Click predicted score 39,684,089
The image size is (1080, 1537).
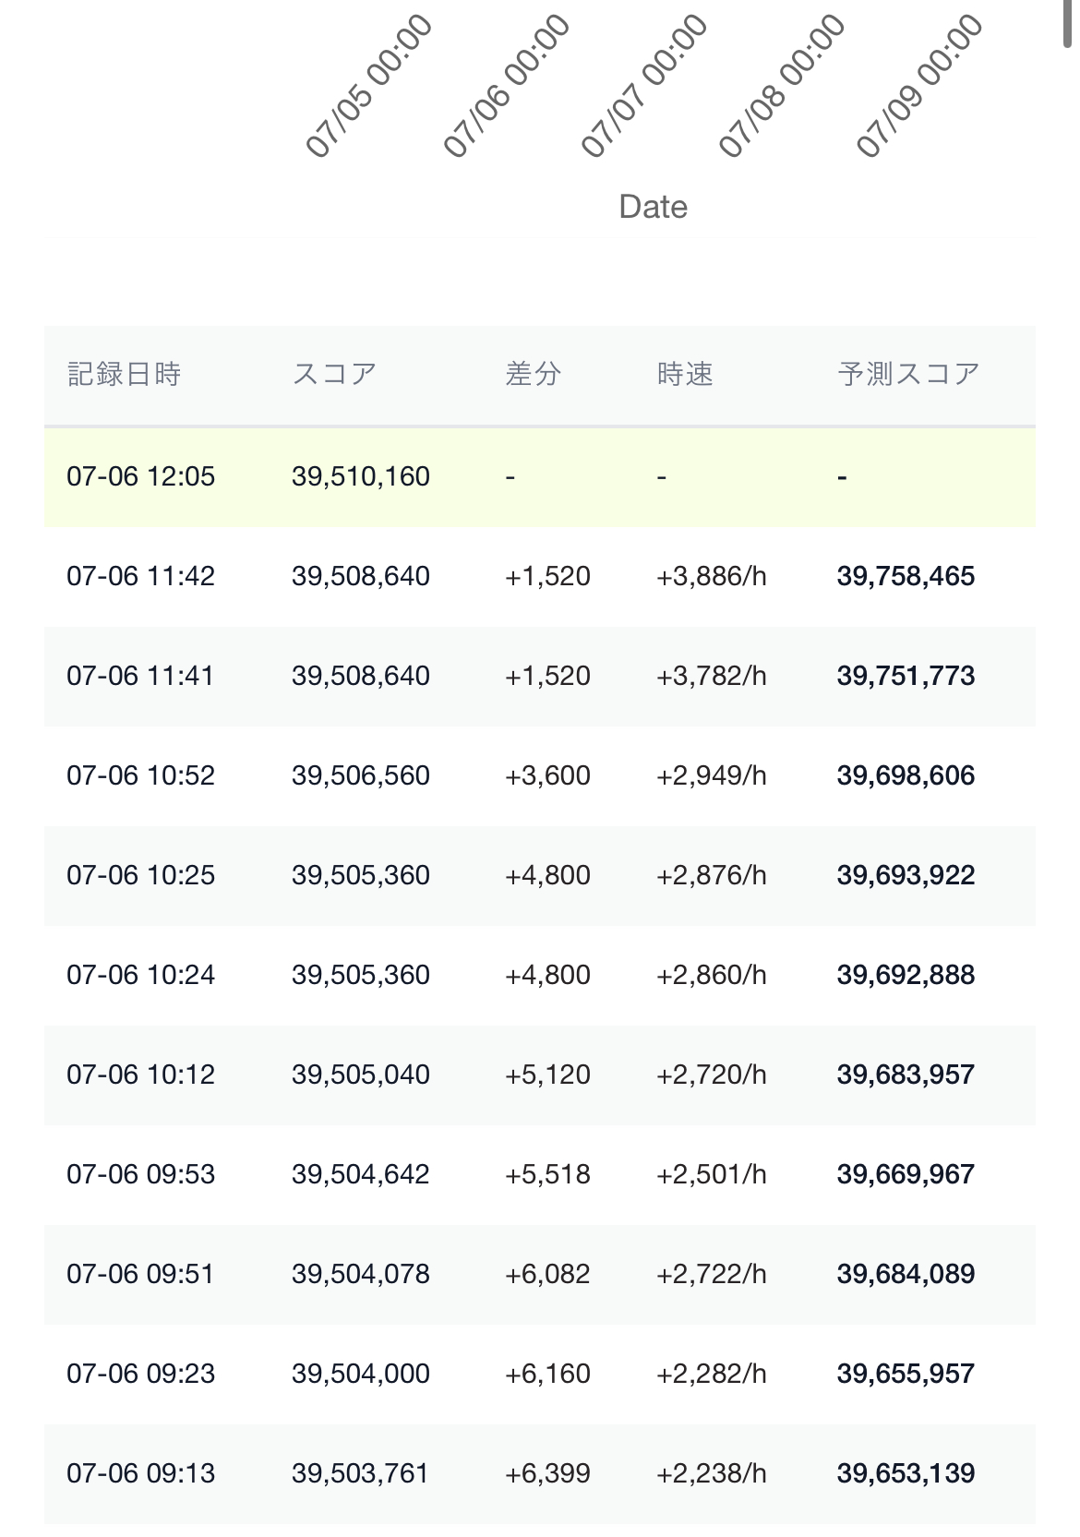(x=906, y=1274)
